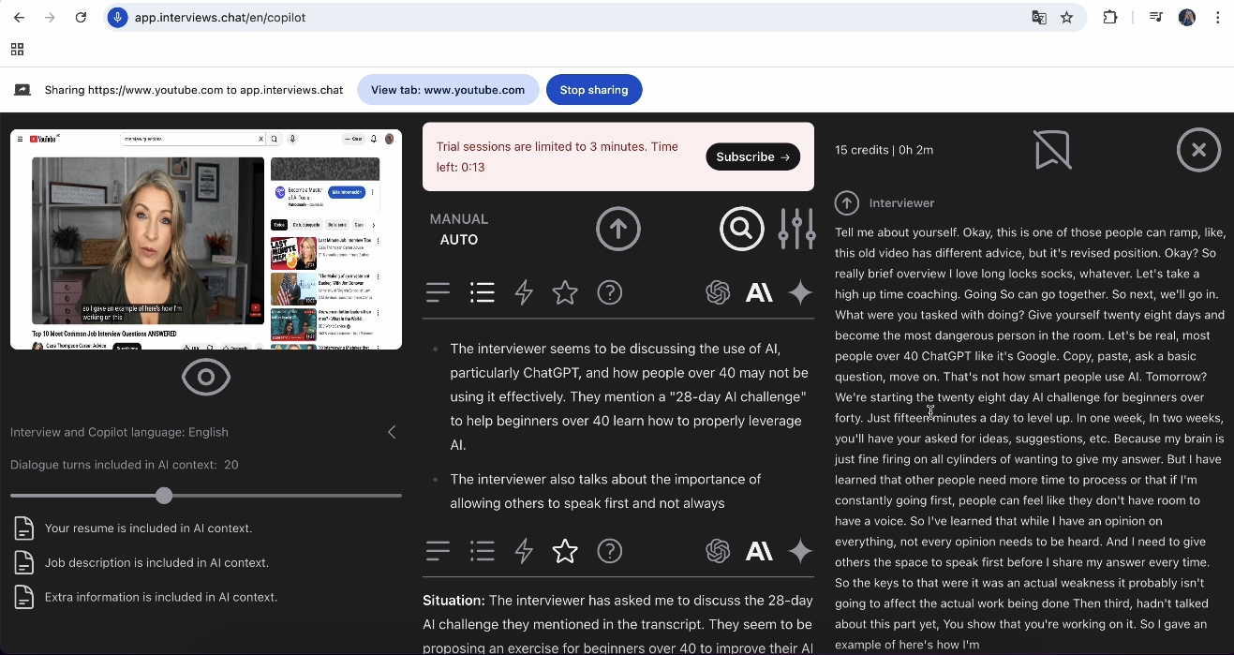The image size is (1234, 655).
Task: Click the dialogue turns slider handle
Action: (164, 495)
